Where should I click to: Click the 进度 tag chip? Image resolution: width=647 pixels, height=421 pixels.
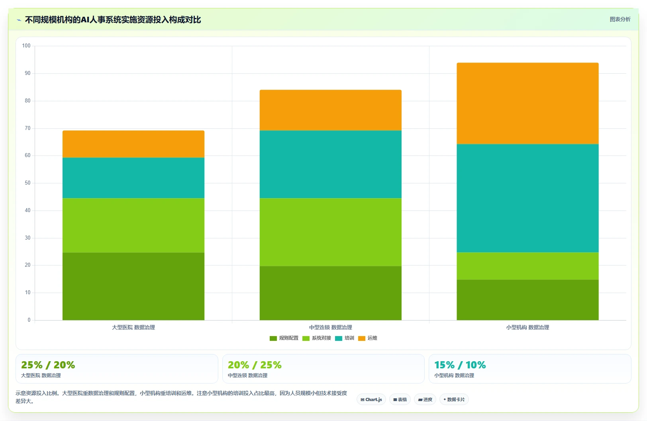(x=425, y=399)
